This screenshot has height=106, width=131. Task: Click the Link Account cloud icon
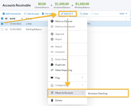click(25, 14)
